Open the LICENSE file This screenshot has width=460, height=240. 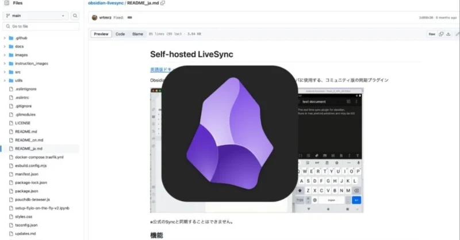click(22, 123)
